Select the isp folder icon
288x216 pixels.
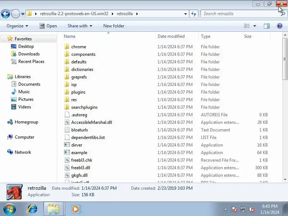point(67,85)
